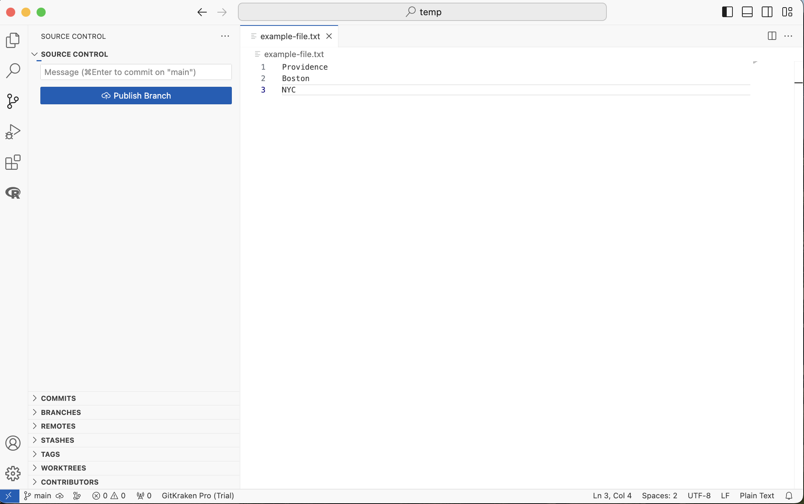This screenshot has width=804, height=504.
Task: Toggle the secondary side bar visibility
Action: [767, 12]
